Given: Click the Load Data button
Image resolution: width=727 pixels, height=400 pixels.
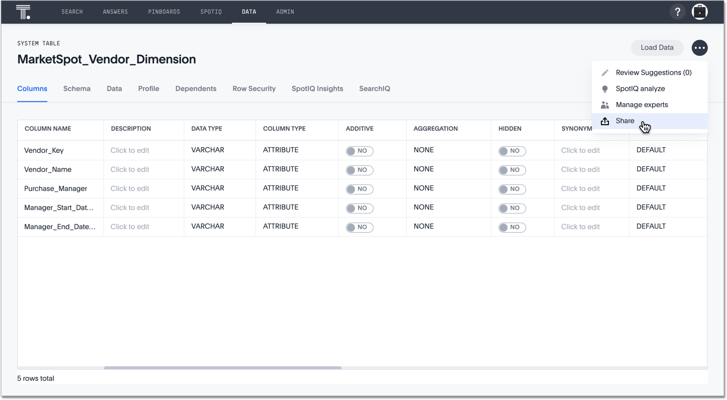Looking at the screenshot, I should click(657, 48).
